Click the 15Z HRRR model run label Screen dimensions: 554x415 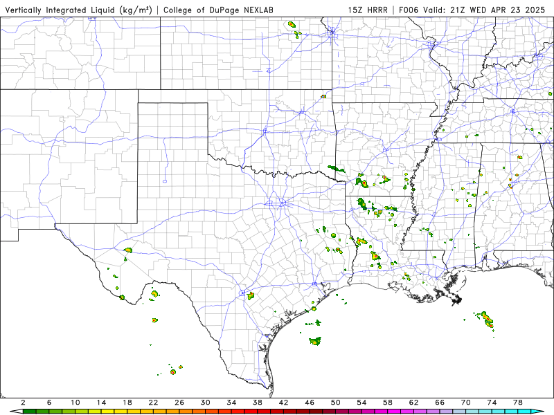[x=368, y=10]
